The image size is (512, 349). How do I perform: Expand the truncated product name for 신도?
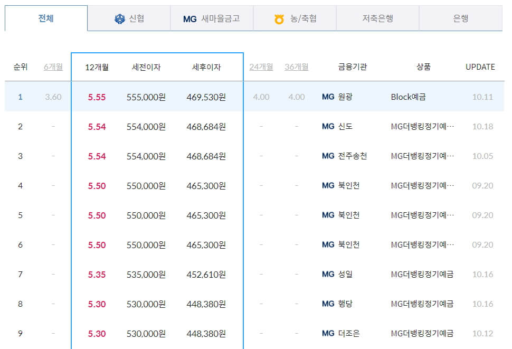pos(422,126)
